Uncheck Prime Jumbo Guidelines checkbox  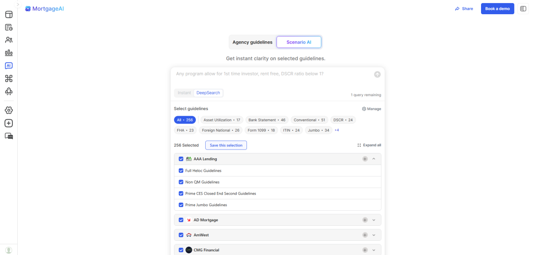181,205
